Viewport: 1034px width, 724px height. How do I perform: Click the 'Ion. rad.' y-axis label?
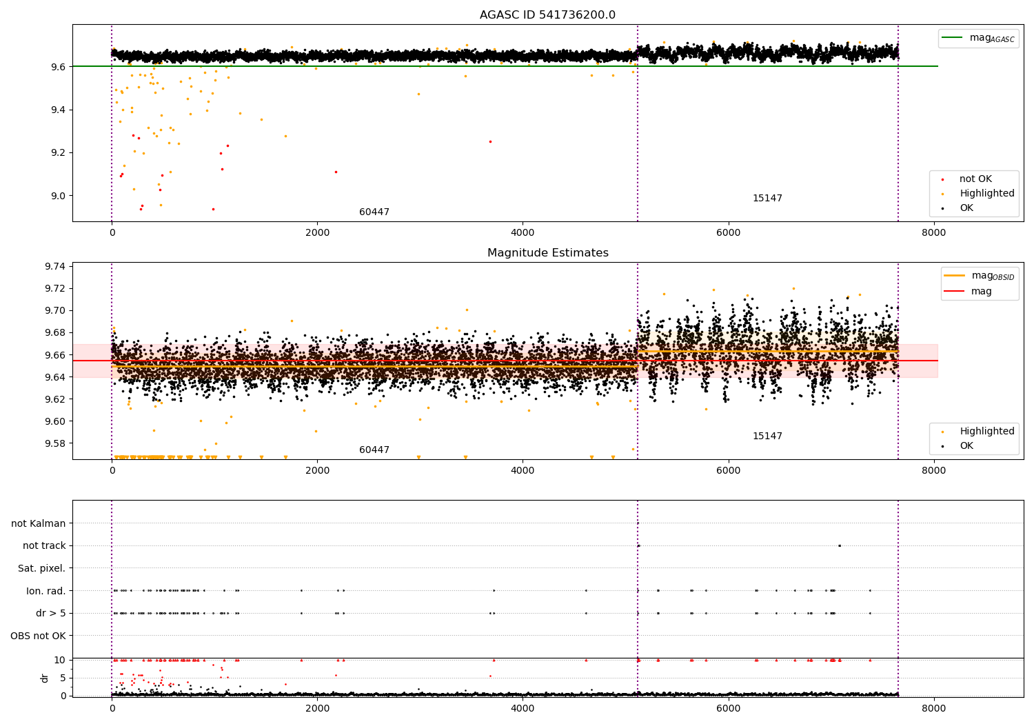coord(46,591)
